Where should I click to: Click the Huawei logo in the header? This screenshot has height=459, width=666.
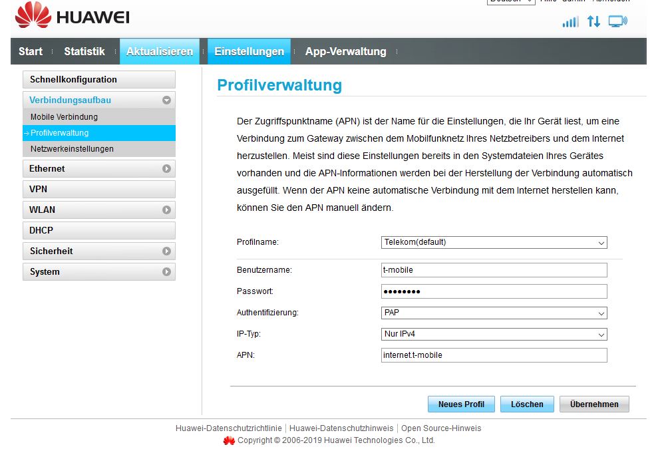72,18
